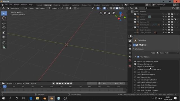Enable Object: Scatter Objects add-on
180x101 pixels.
coord(135,67)
